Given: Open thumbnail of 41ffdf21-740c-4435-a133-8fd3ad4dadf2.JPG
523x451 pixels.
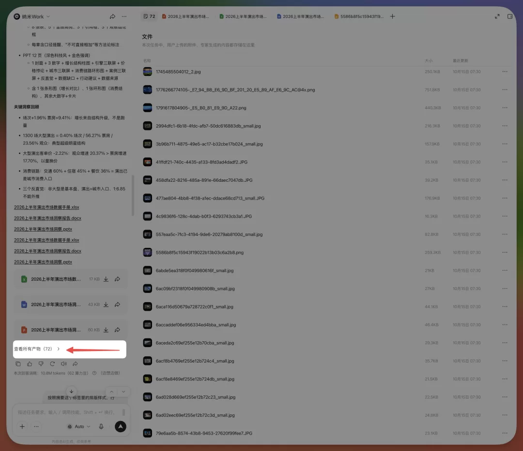Looking at the screenshot, I should 147,162.
